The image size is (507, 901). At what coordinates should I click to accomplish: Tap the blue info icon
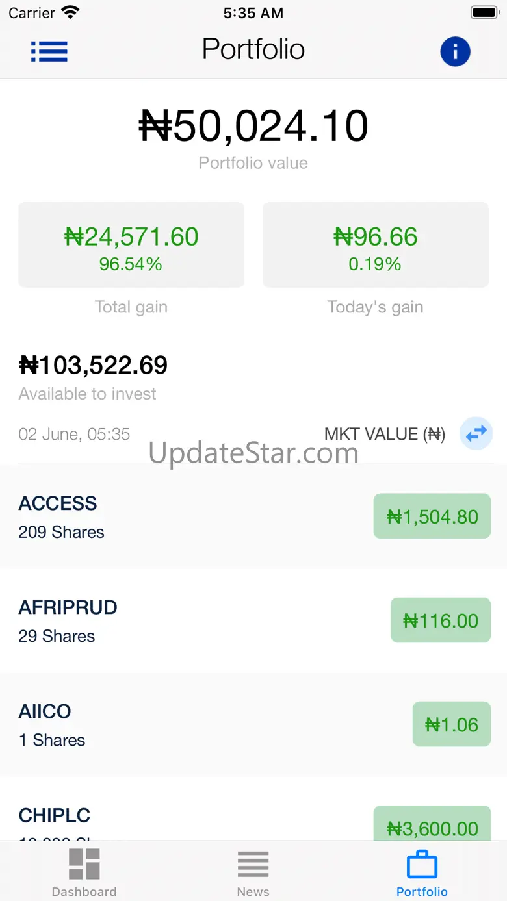click(x=455, y=51)
